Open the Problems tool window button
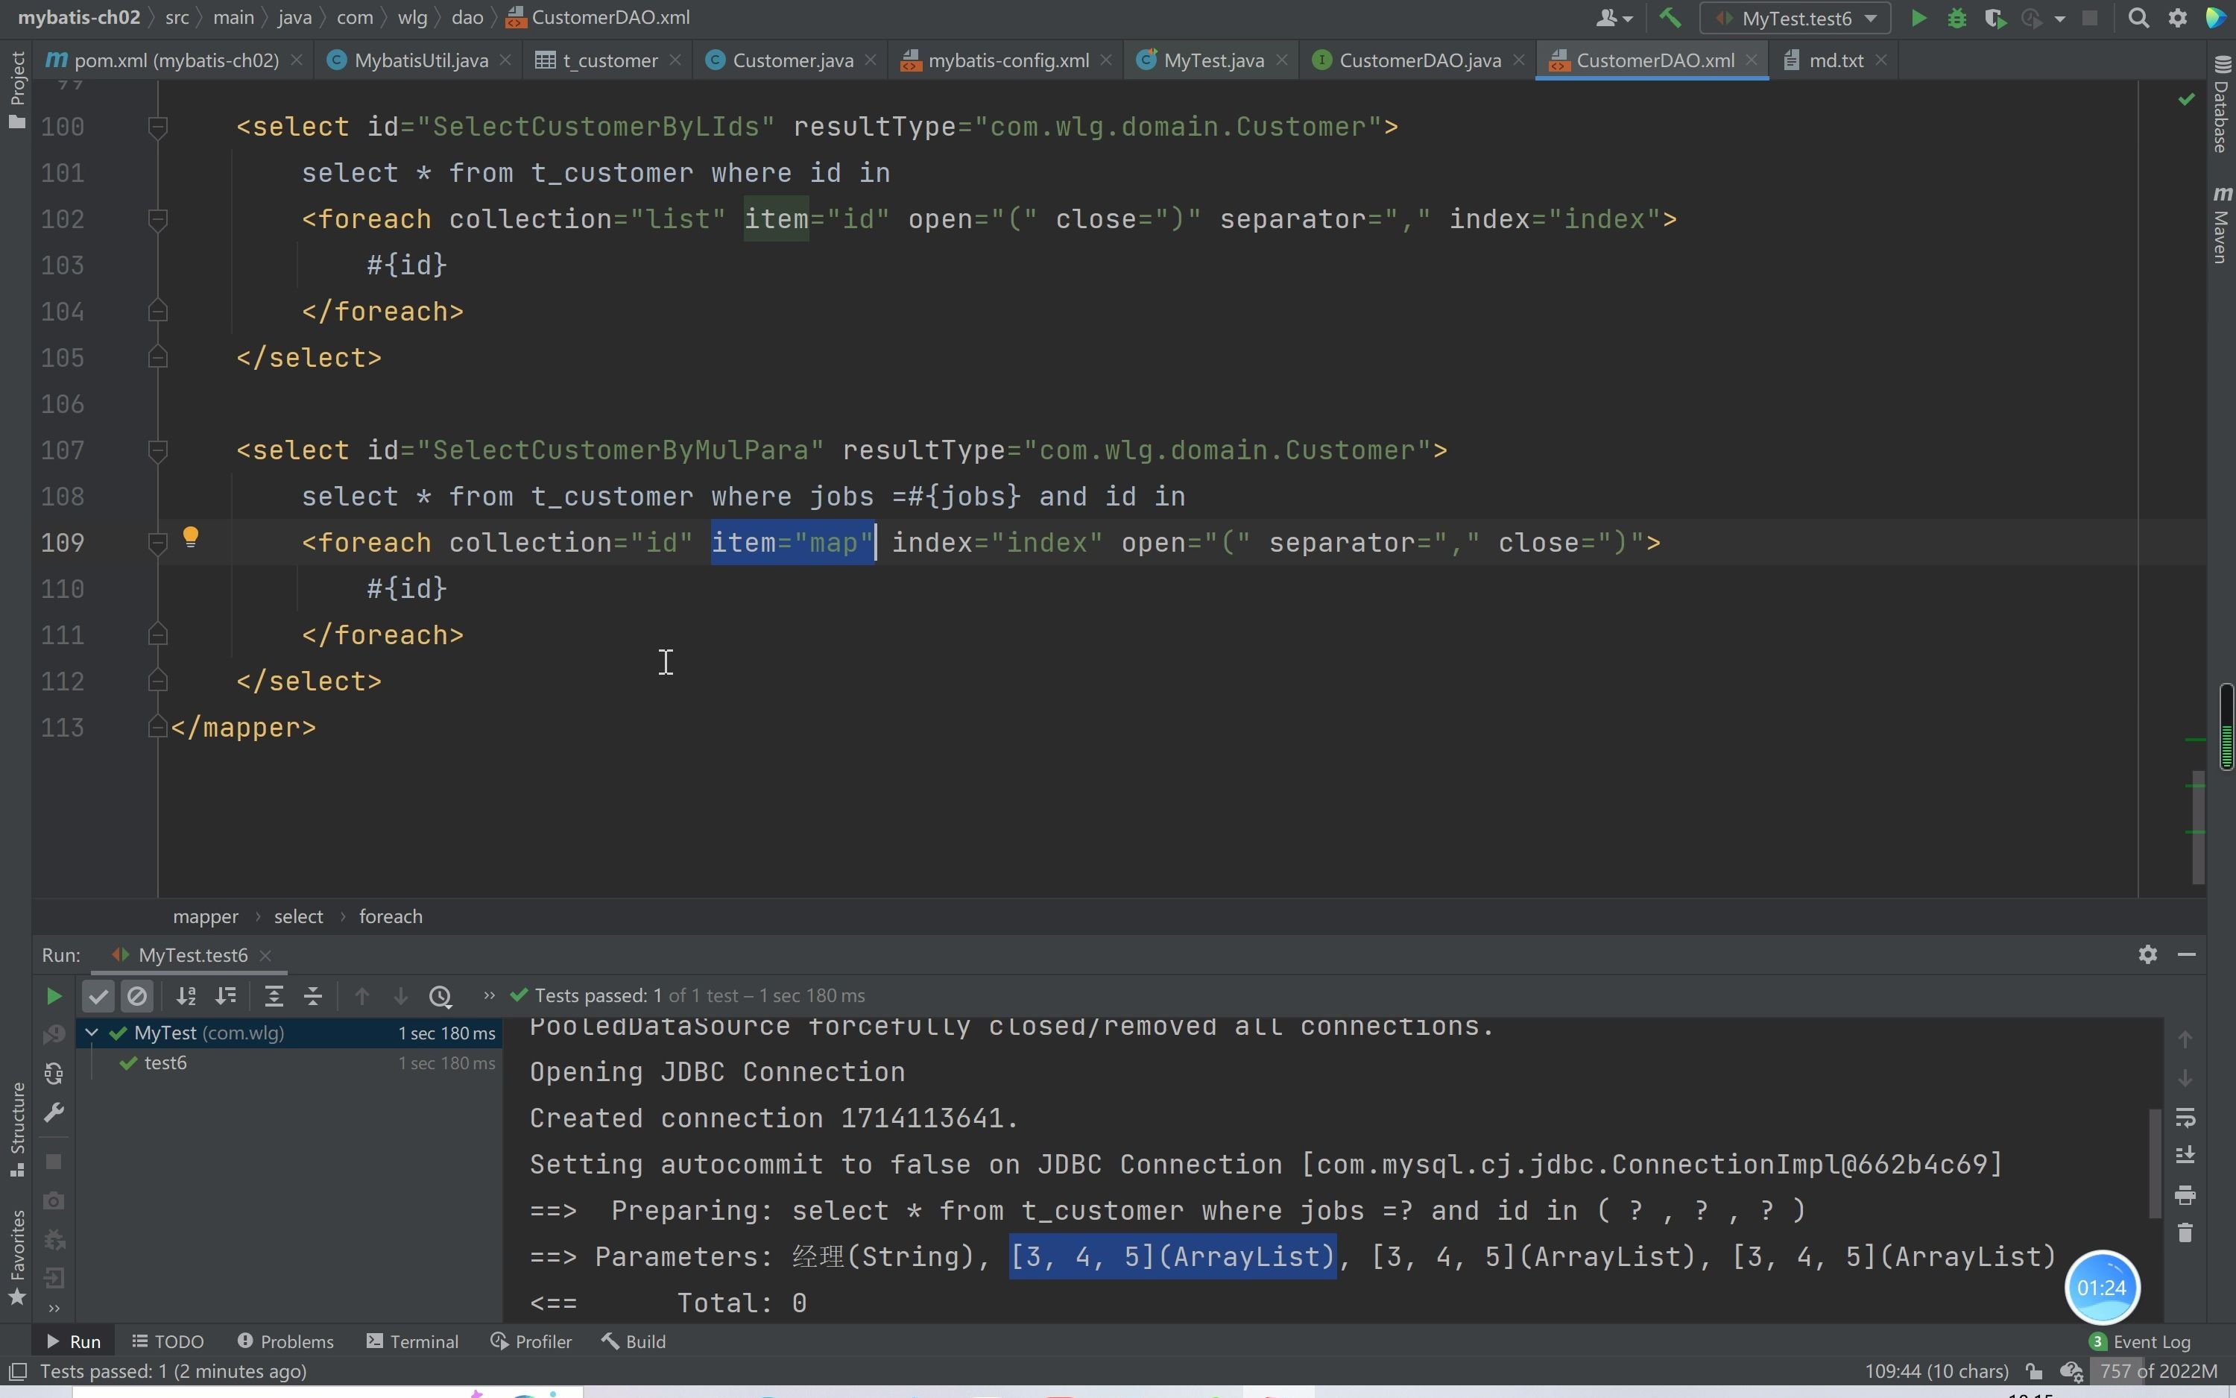 pyautogui.click(x=285, y=1341)
